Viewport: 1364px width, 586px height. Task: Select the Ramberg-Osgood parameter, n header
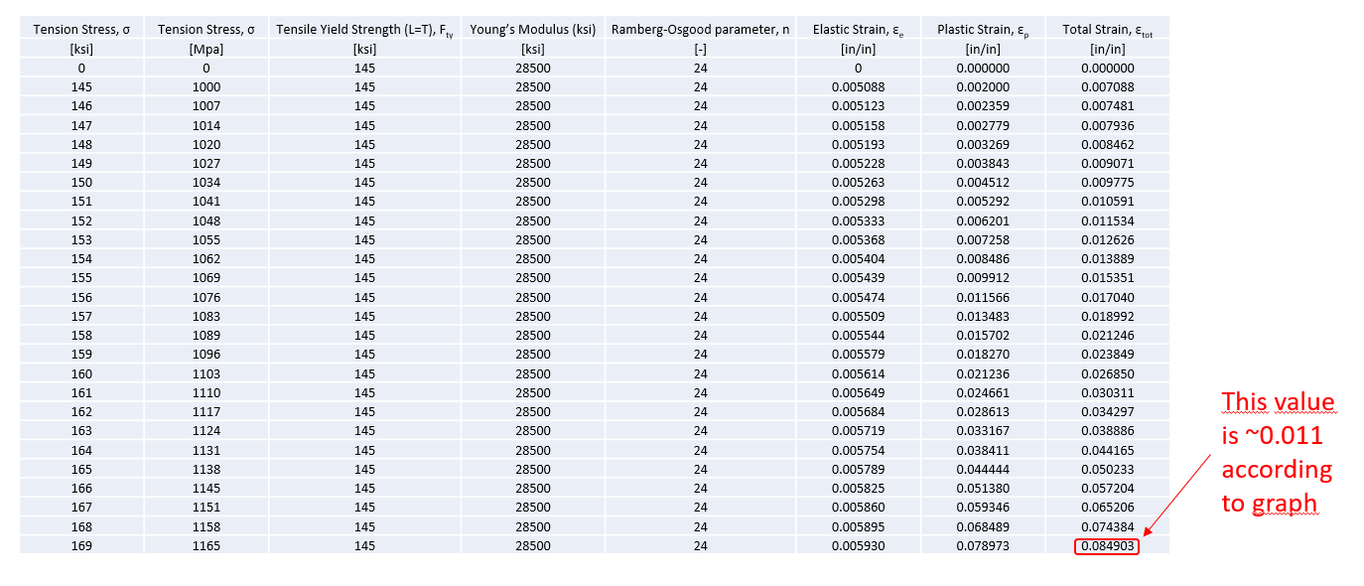tap(701, 29)
